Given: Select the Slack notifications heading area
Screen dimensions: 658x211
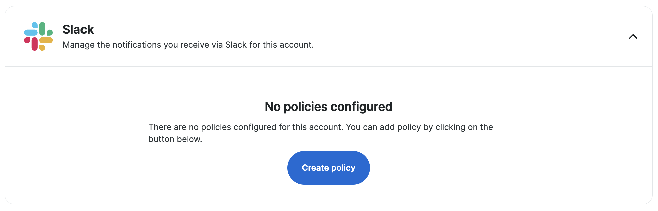Looking at the screenshot, I should pyautogui.click(x=78, y=29).
